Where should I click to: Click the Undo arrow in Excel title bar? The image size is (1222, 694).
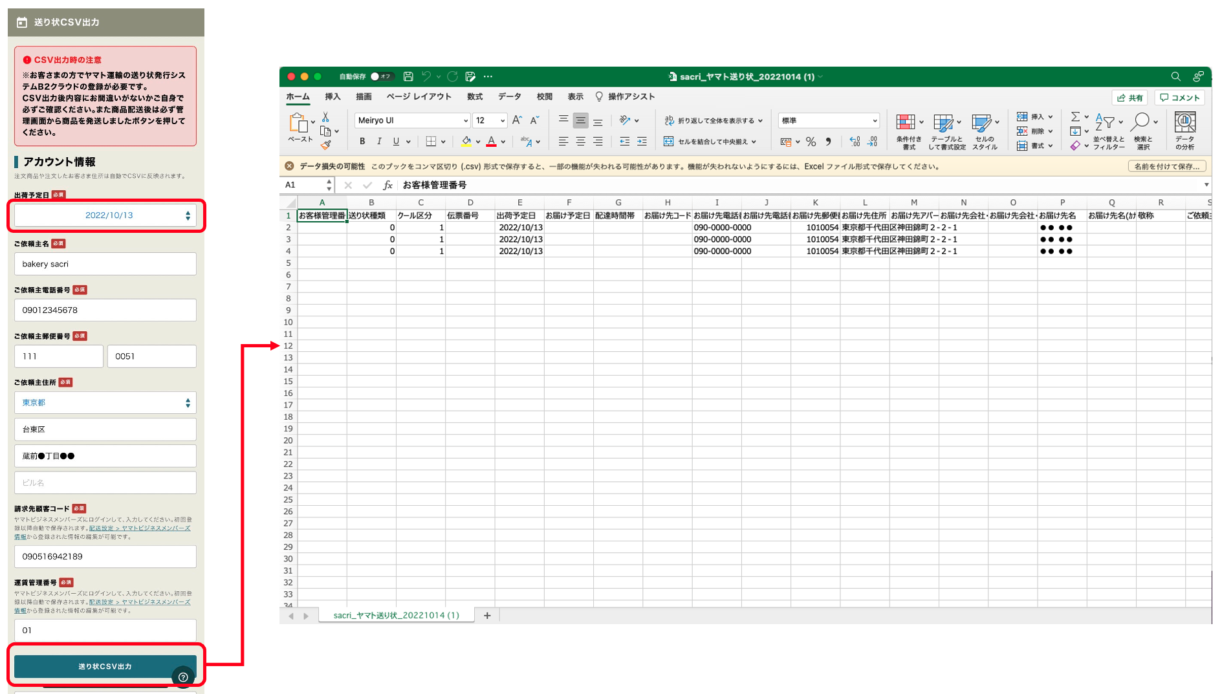click(426, 76)
